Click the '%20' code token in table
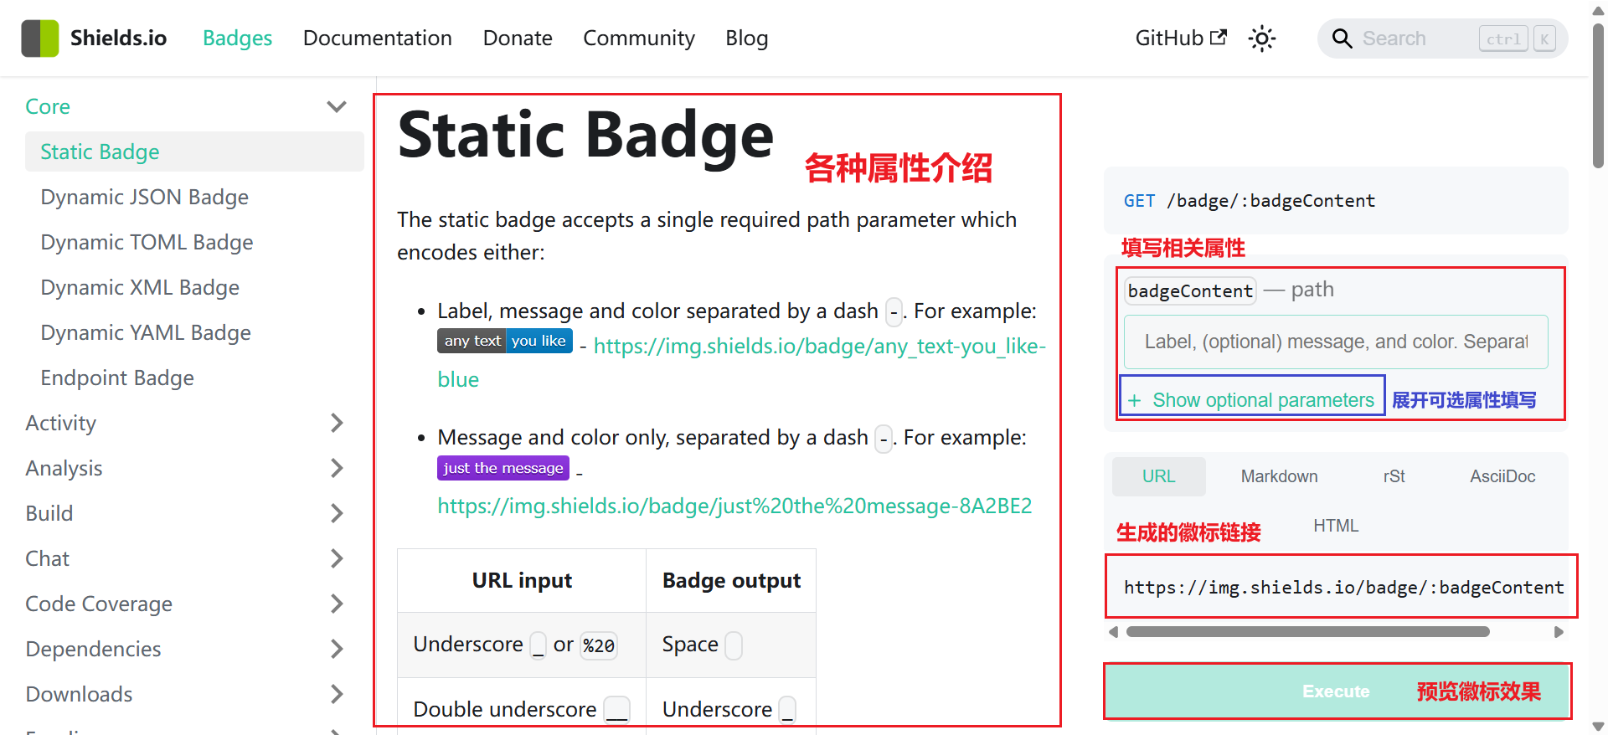 tap(599, 645)
